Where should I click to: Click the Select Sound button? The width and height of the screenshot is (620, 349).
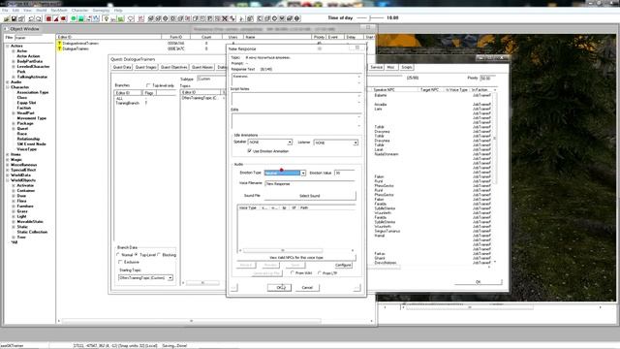310,196
